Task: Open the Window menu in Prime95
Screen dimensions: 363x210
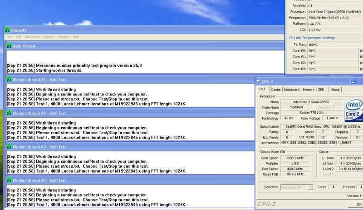Action: tap(64, 37)
